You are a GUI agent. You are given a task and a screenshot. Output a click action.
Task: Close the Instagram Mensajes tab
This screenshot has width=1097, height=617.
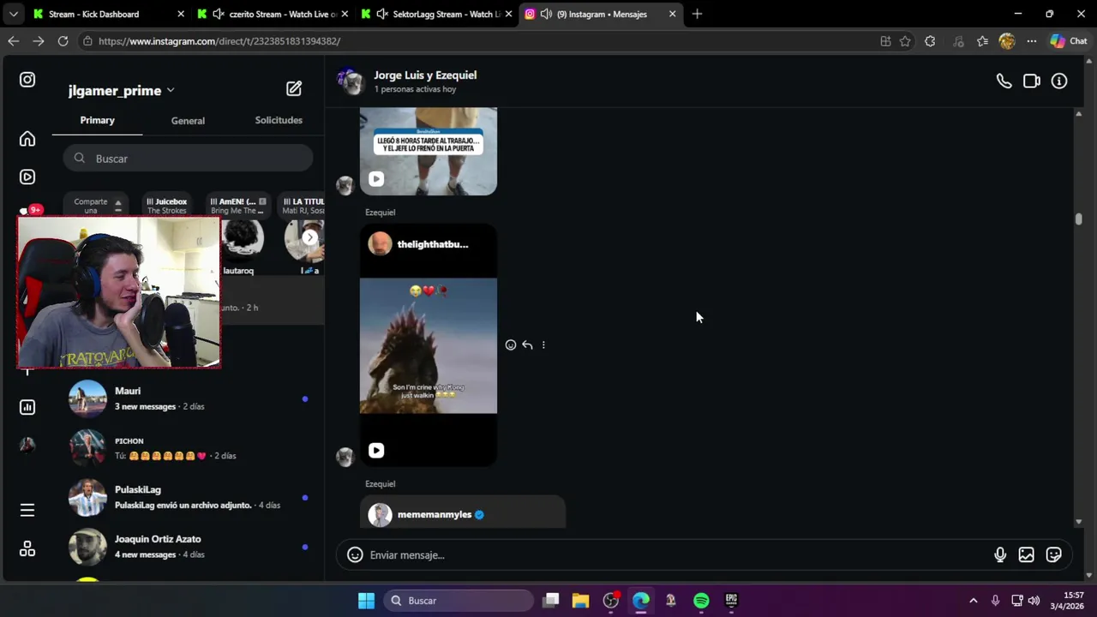pos(672,14)
